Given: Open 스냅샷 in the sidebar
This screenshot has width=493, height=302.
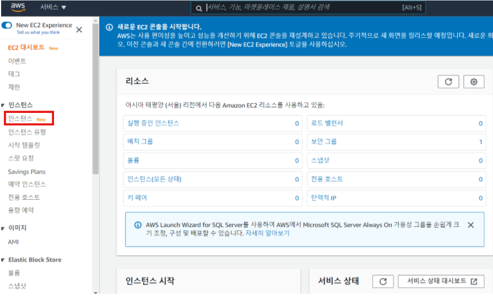Looking at the screenshot, I should [x=17, y=286].
